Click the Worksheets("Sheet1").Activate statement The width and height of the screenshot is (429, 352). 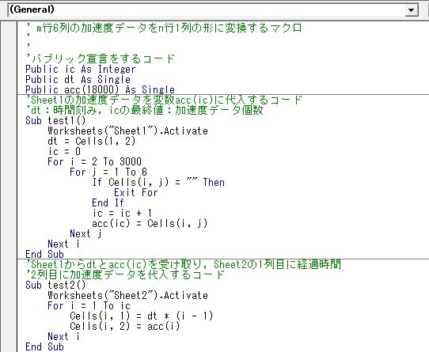click(x=127, y=131)
